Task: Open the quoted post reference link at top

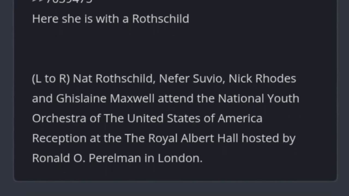Action: coord(63,1)
